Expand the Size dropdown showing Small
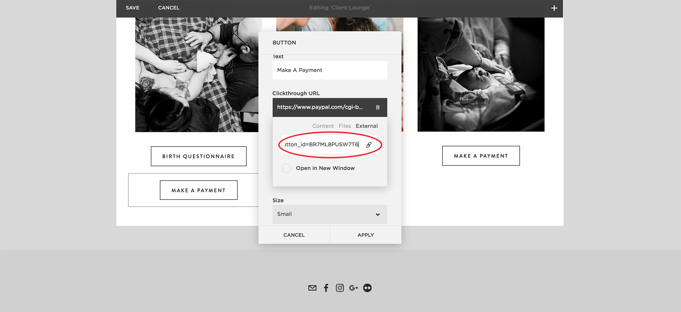This screenshot has height=312, width=681. pos(330,214)
